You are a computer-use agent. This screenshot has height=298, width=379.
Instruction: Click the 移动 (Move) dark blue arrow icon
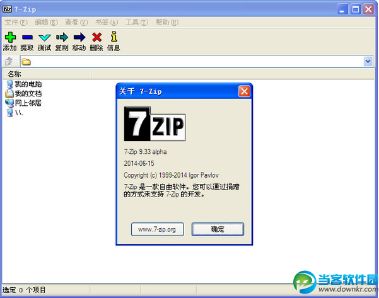[79, 37]
